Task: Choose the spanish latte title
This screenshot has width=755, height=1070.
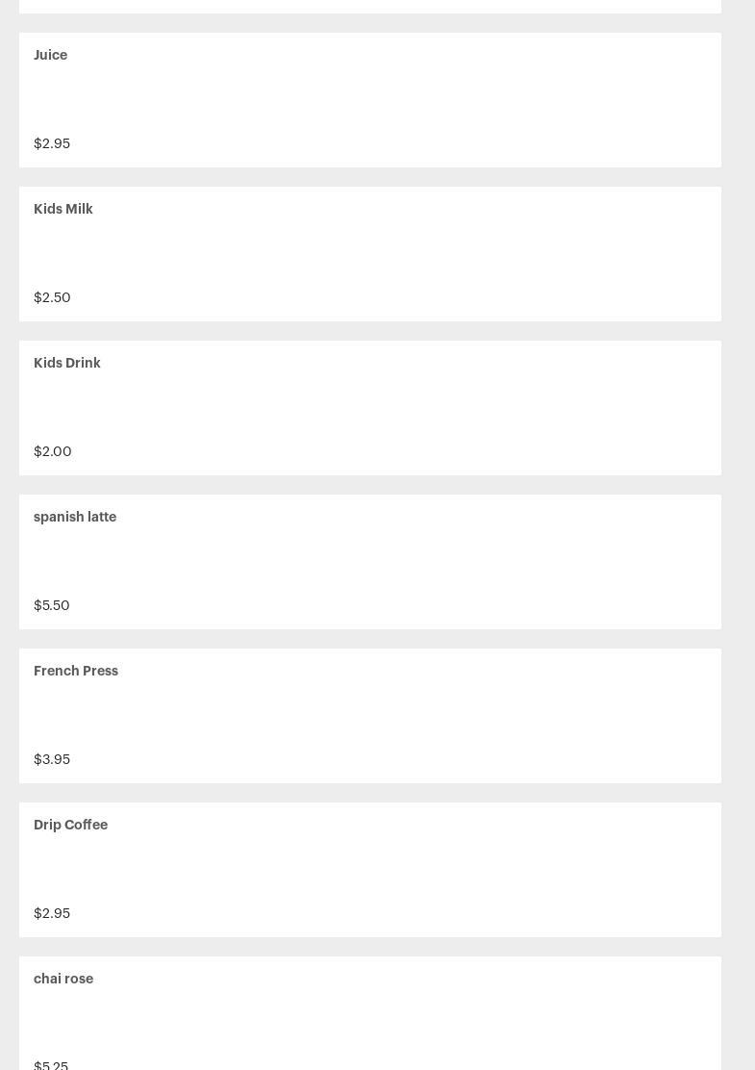Action: coord(75,517)
